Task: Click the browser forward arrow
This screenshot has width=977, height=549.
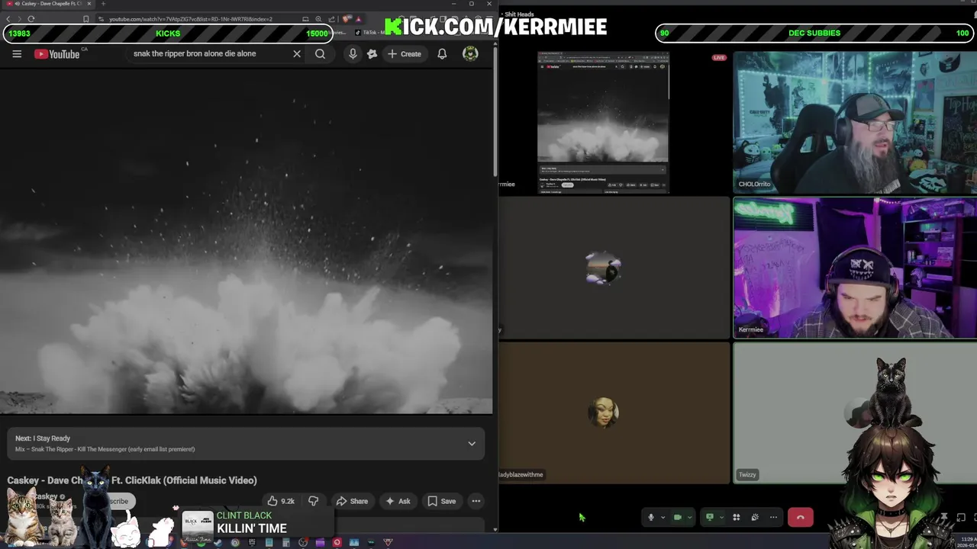Action: (20, 19)
